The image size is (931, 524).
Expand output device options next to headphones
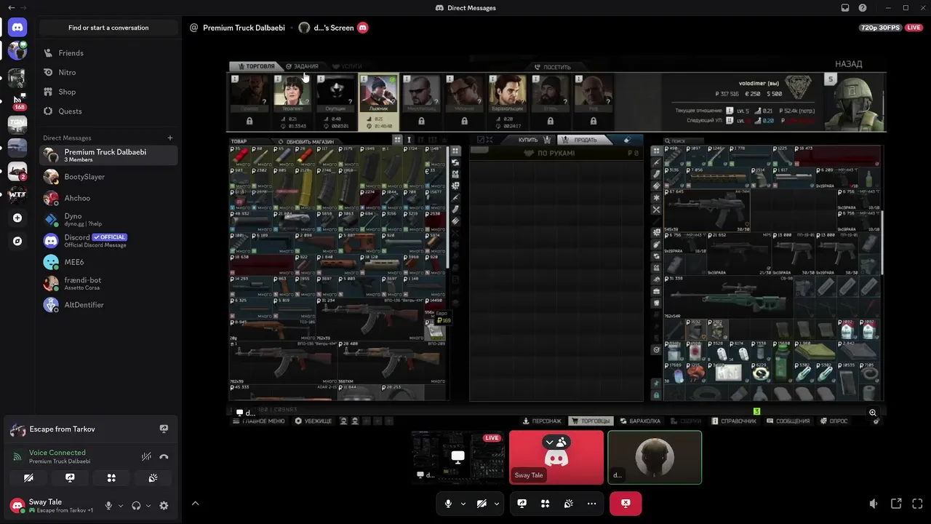tap(148, 506)
